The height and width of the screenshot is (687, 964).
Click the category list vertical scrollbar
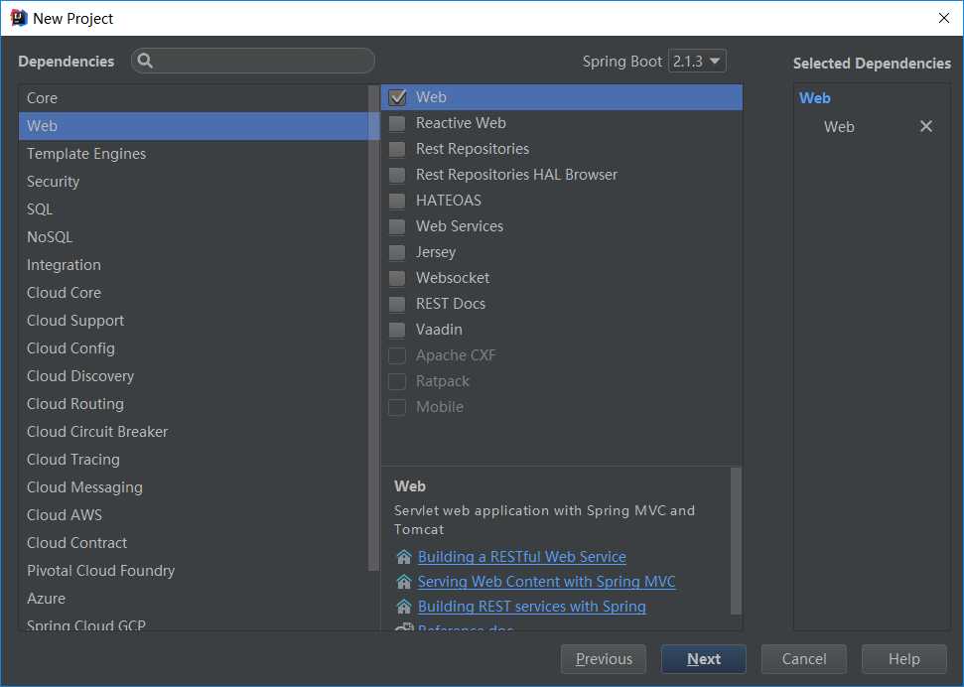374,328
